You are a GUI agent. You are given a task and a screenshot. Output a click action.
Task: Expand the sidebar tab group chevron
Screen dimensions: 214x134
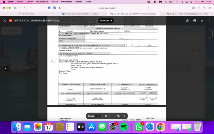(20, 8)
